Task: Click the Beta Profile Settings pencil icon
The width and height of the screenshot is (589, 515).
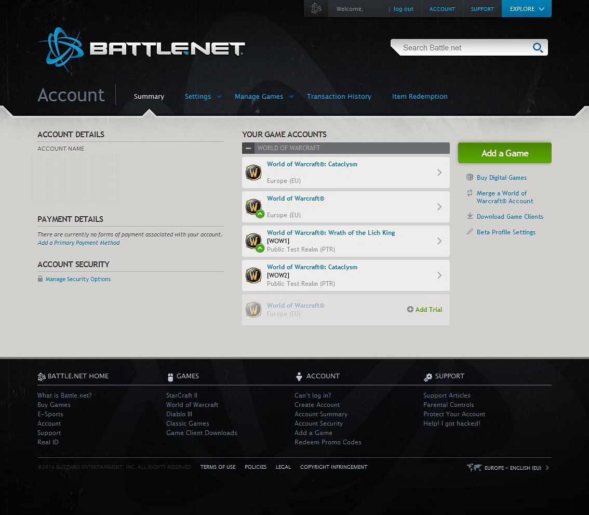Action: [x=470, y=232]
